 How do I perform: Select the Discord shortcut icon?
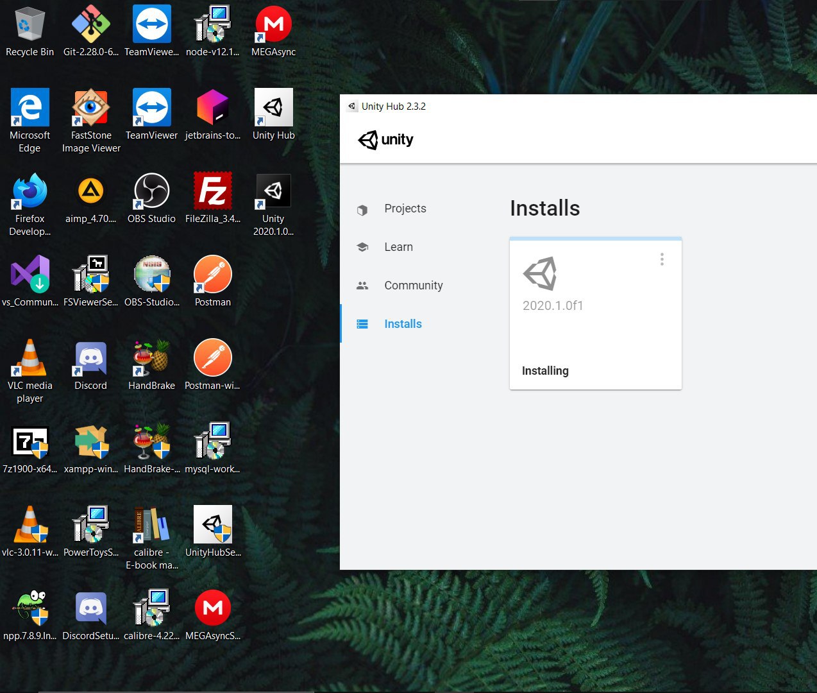(90, 364)
